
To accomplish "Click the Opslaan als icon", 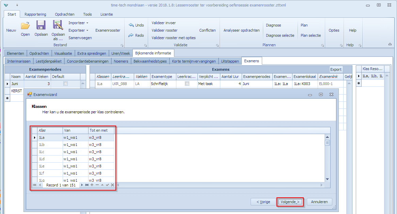I will tap(58, 25).
